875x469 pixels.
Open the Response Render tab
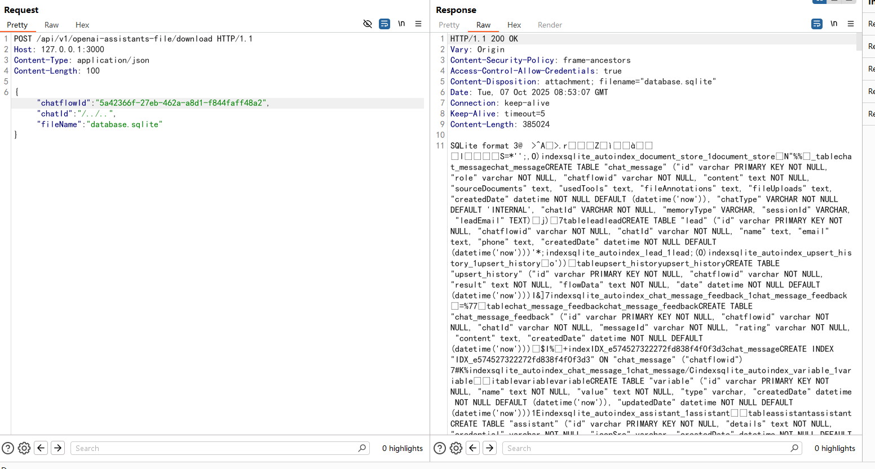(550, 25)
